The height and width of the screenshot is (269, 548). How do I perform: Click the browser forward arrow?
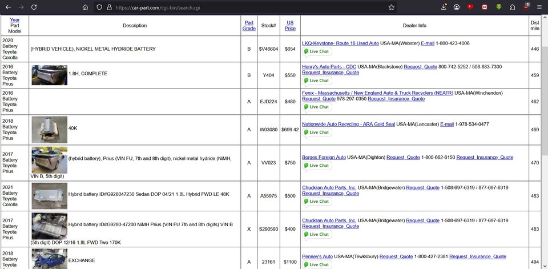(21, 7)
